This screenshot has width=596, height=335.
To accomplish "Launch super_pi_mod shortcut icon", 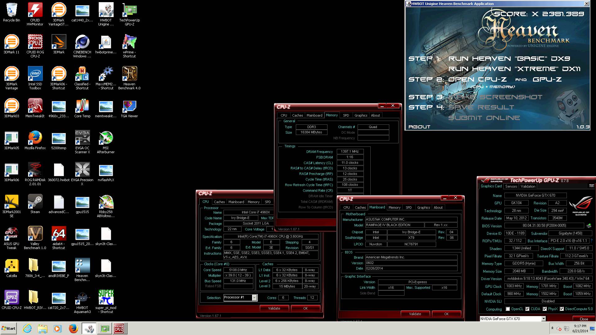I will pyautogui.click(x=106, y=301).
